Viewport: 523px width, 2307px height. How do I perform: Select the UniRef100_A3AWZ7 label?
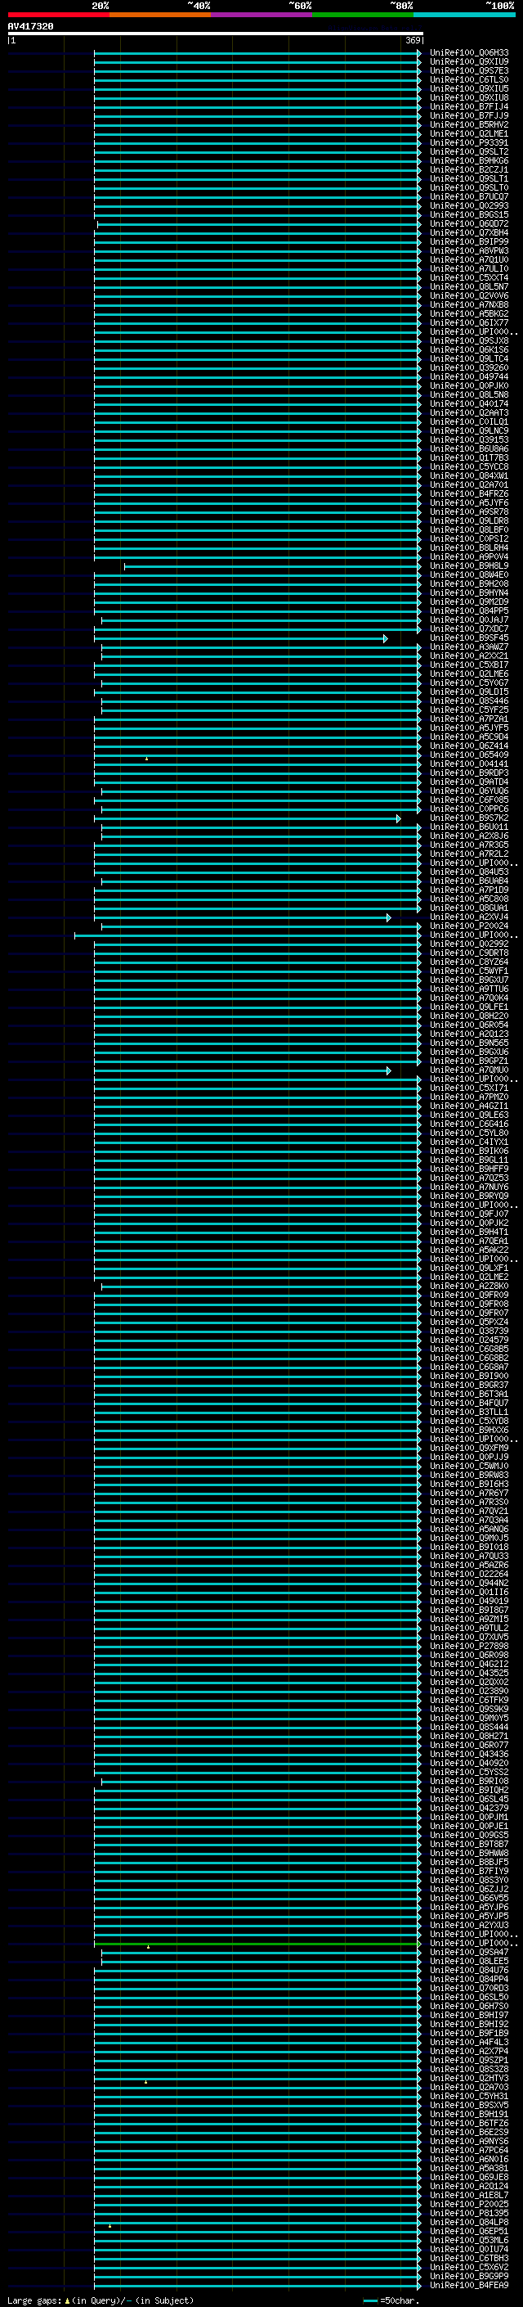pyautogui.click(x=469, y=647)
